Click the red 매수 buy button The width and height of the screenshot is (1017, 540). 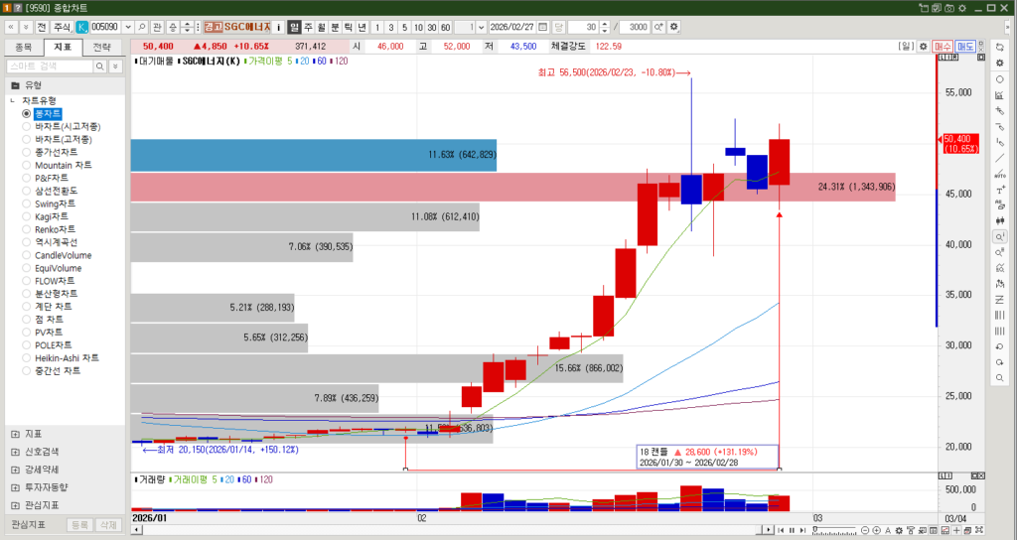point(943,47)
